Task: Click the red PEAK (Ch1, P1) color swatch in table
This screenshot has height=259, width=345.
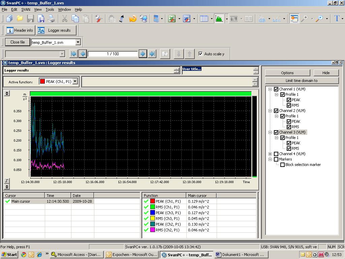Action: (153, 201)
